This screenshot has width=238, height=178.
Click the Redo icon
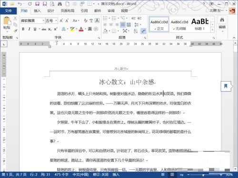click(x=30, y=4)
